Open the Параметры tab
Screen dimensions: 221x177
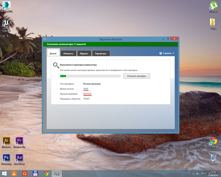[100, 53]
